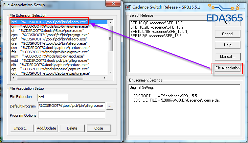
Task: Browse for default program with ellipsis button
Action: (x=110, y=106)
